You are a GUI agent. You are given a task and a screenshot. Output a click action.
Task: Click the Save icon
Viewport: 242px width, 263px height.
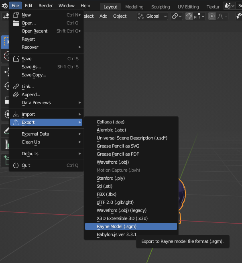click(x=16, y=59)
